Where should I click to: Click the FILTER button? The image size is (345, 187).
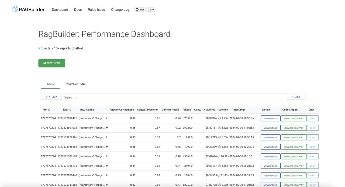pyautogui.click(x=296, y=97)
